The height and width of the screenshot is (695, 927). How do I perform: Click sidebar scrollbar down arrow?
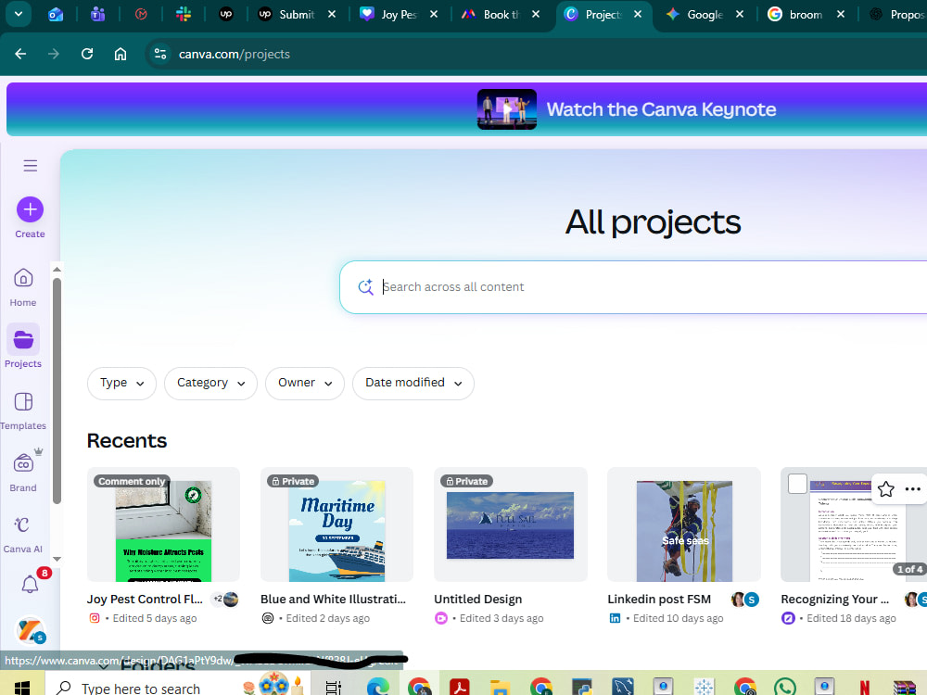click(x=57, y=559)
